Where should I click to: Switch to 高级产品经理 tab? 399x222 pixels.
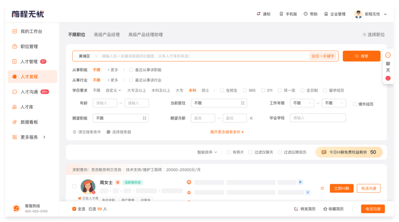point(107,35)
